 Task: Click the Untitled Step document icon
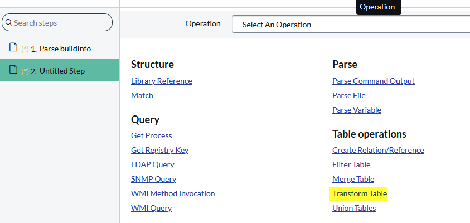(x=13, y=70)
